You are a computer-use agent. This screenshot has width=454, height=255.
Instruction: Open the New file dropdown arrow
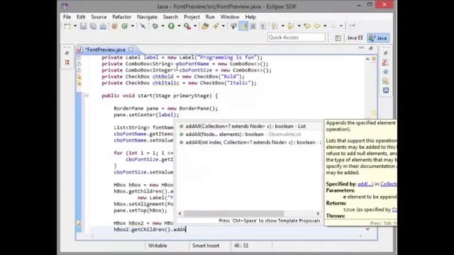pyautogui.click(x=75, y=26)
